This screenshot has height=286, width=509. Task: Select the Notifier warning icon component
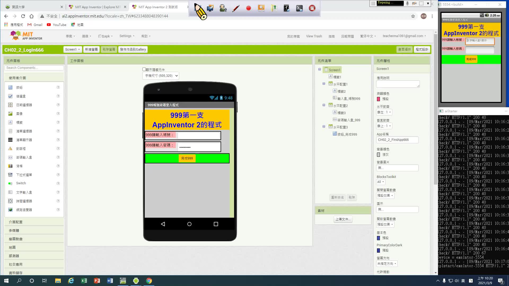(x=10, y=149)
